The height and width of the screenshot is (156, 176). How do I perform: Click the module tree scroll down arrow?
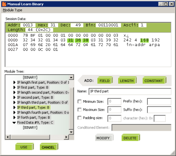coord(71,132)
